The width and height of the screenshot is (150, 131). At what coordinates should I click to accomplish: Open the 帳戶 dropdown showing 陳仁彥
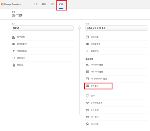coord(42,28)
